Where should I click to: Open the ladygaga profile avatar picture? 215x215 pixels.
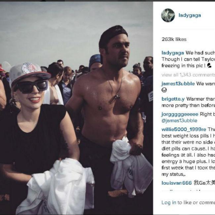(168, 15)
